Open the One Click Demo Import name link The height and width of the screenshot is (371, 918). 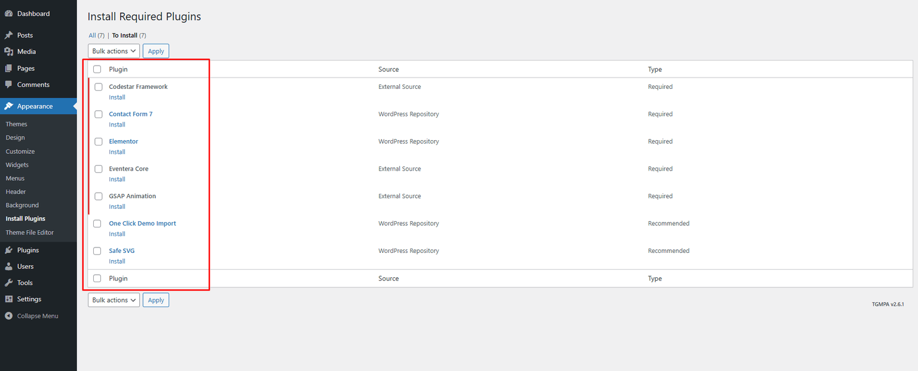click(x=142, y=224)
